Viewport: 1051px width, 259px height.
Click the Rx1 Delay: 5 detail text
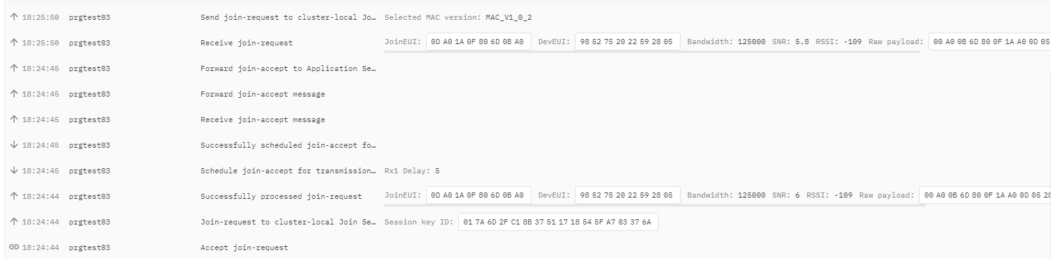click(x=412, y=171)
